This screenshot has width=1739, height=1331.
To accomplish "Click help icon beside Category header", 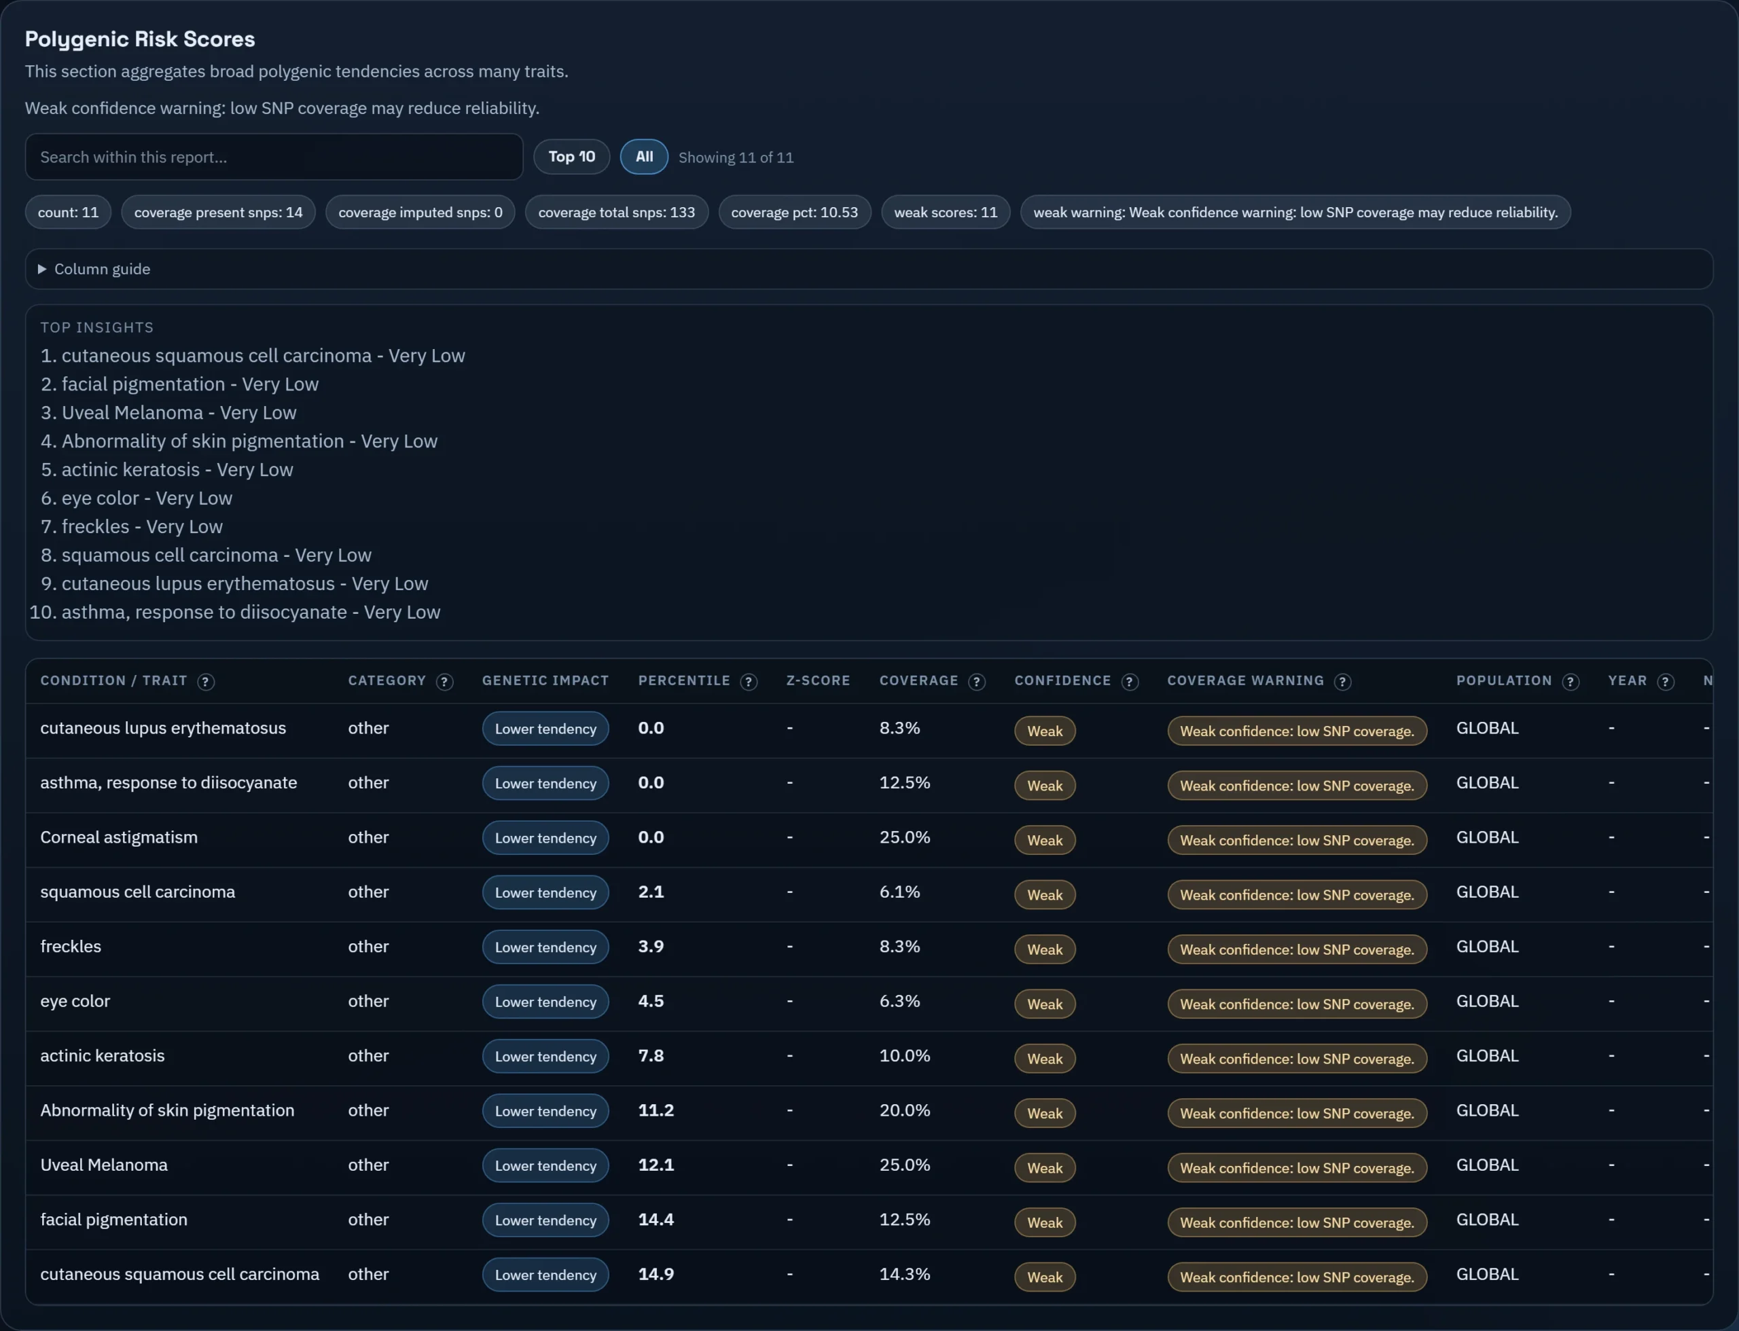I will click(445, 681).
